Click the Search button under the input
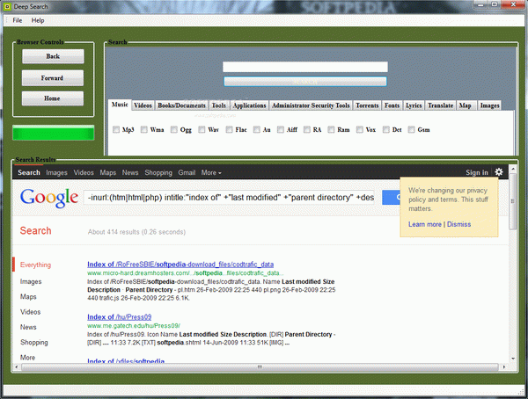 point(305,82)
